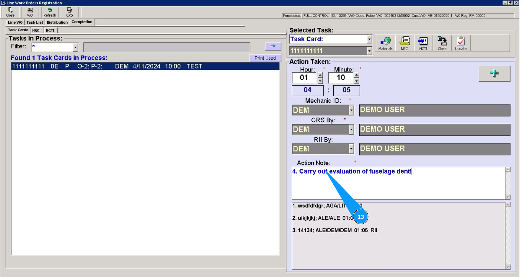This screenshot has width=520, height=277.
Task: Click the FULL CONTROL permission status
Action: pos(316,16)
